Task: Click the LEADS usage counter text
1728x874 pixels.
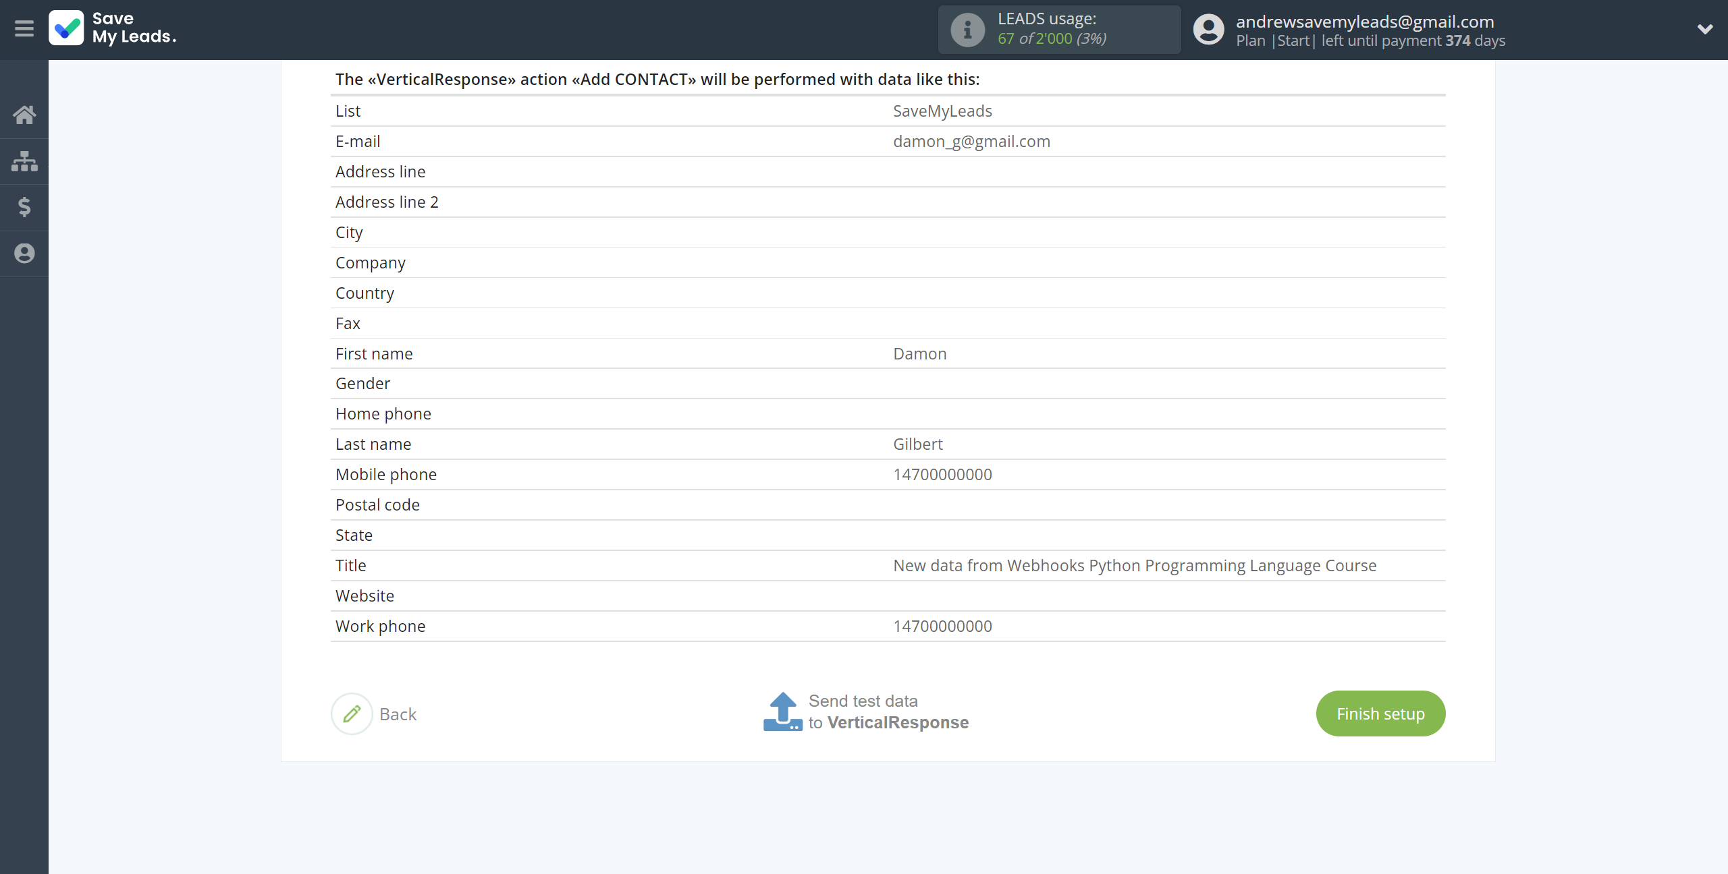Action: point(1052,38)
